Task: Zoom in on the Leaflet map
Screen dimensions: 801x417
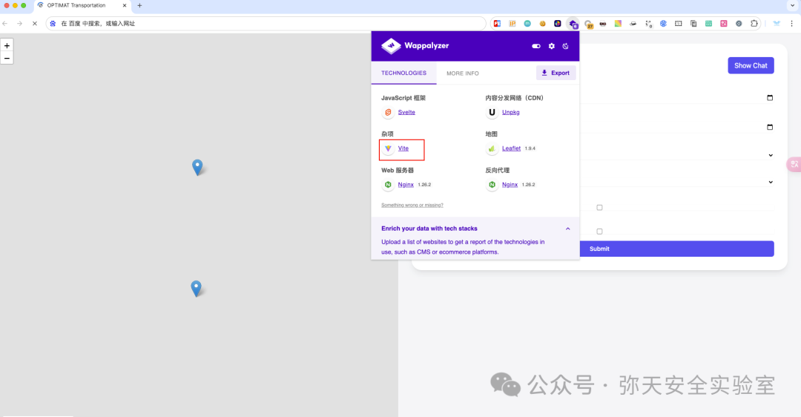Action: (7, 45)
